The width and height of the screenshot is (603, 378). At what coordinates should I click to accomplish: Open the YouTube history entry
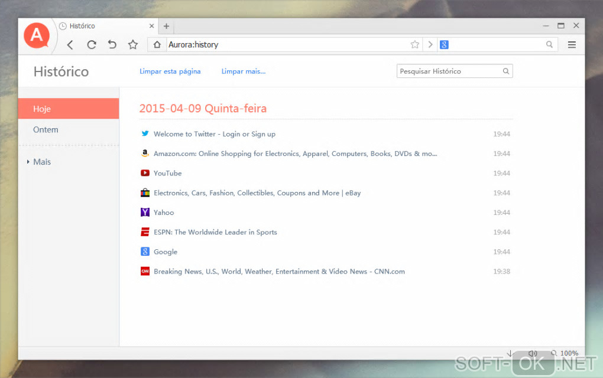tap(168, 173)
